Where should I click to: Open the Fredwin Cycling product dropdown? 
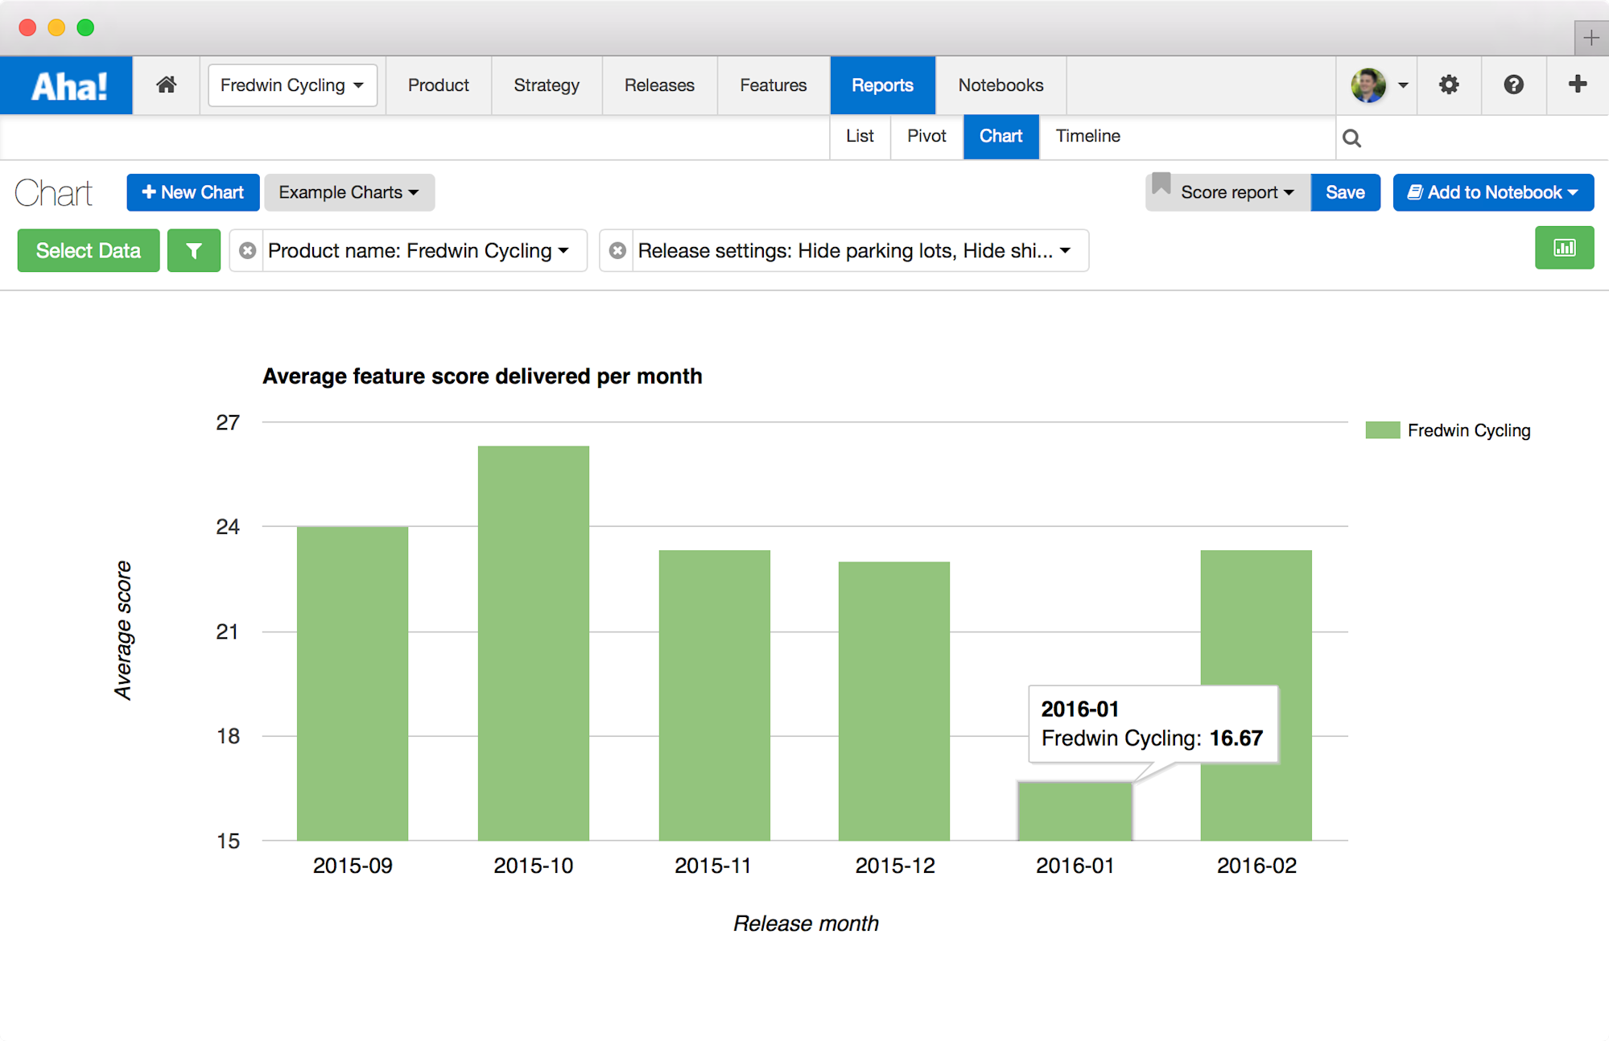292,84
